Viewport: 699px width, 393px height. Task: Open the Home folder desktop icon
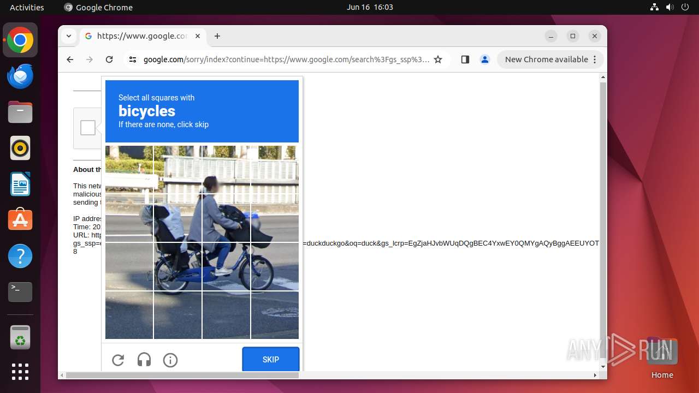[662, 358]
